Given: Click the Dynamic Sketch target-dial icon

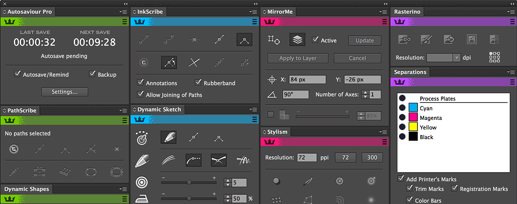Looking at the screenshot, I should point(143,137).
